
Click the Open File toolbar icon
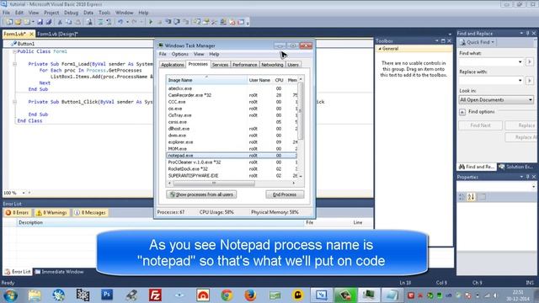click(18, 22)
